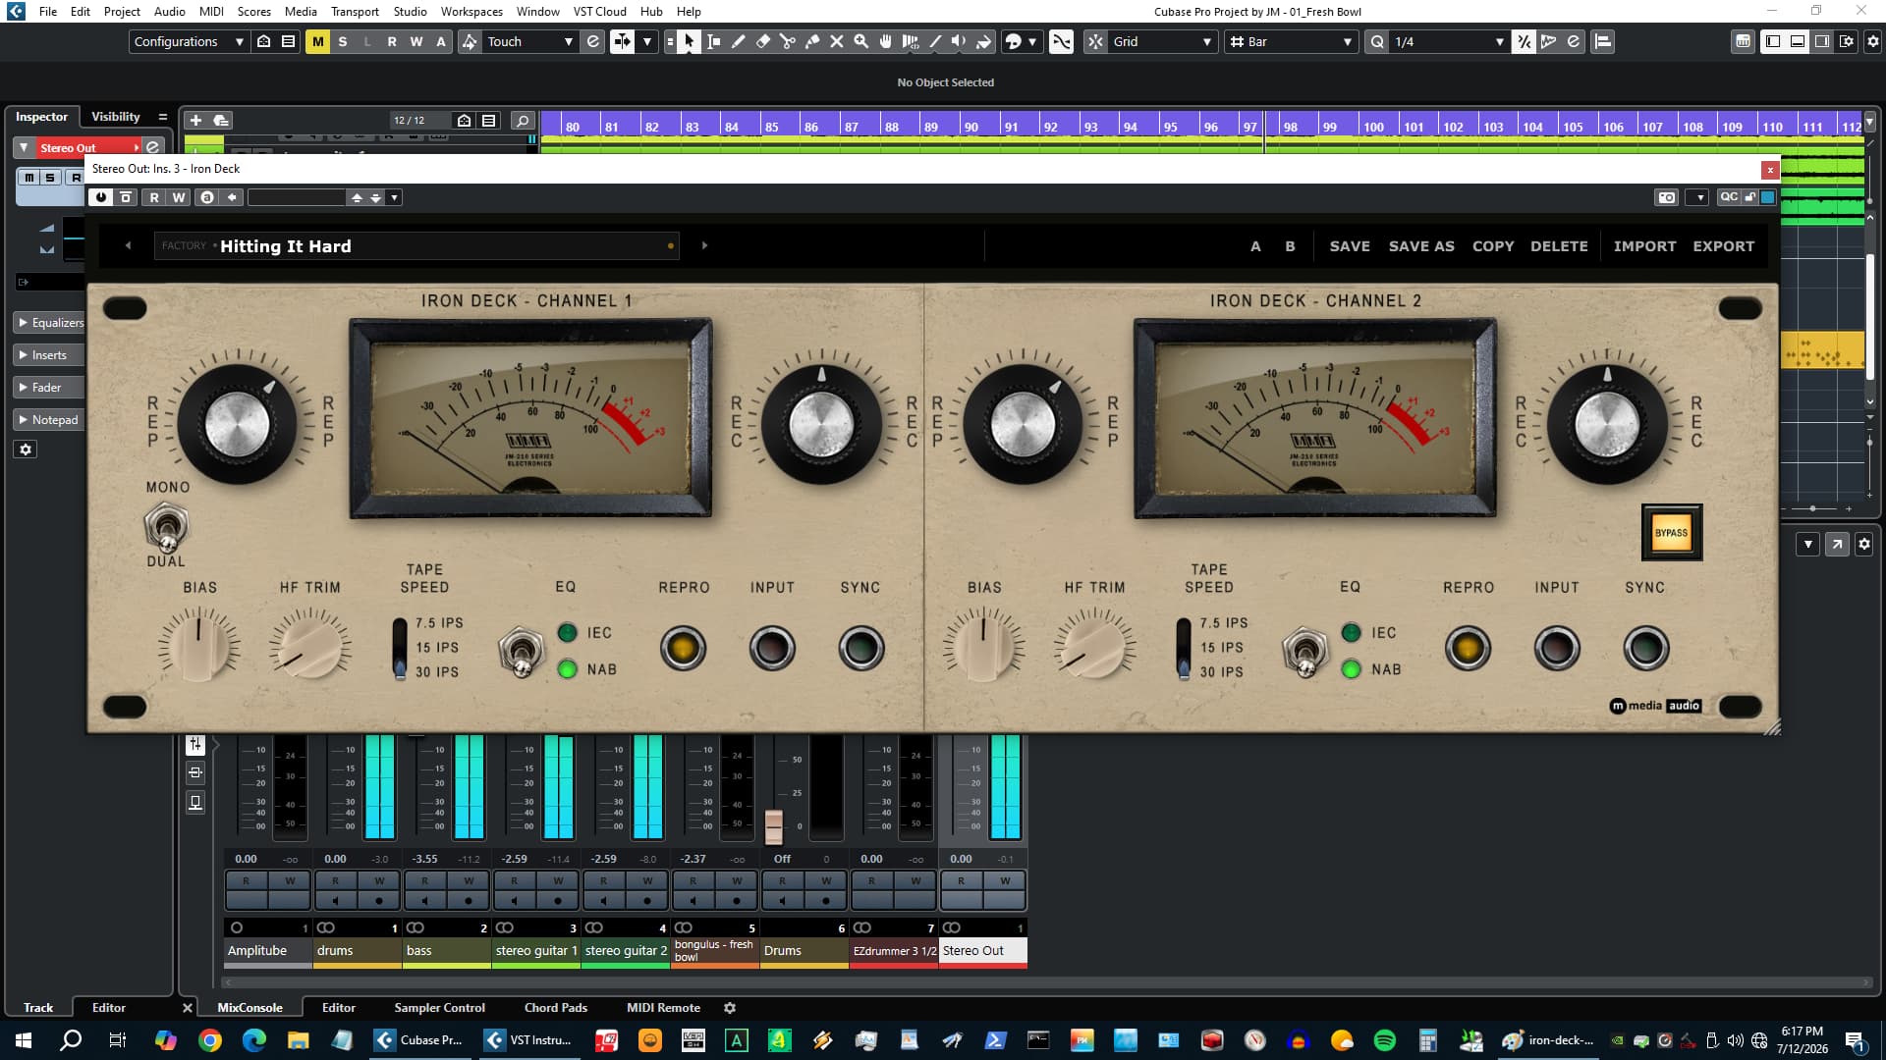The width and height of the screenshot is (1886, 1060).
Task: Flip Channel 2 EQ IEC/NAB switch
Action: click(1305, 651)
